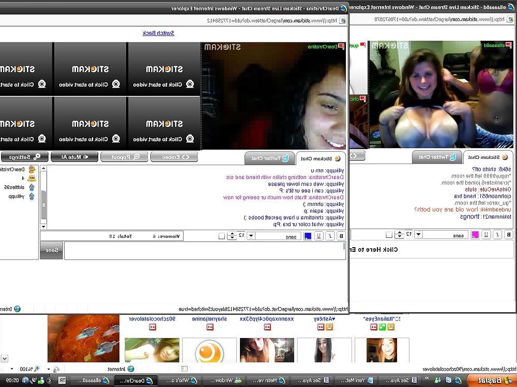Increase font size in DearChristina chat stepper
Viewport: 517px width, 387px height.
click(x=232, y=234)
